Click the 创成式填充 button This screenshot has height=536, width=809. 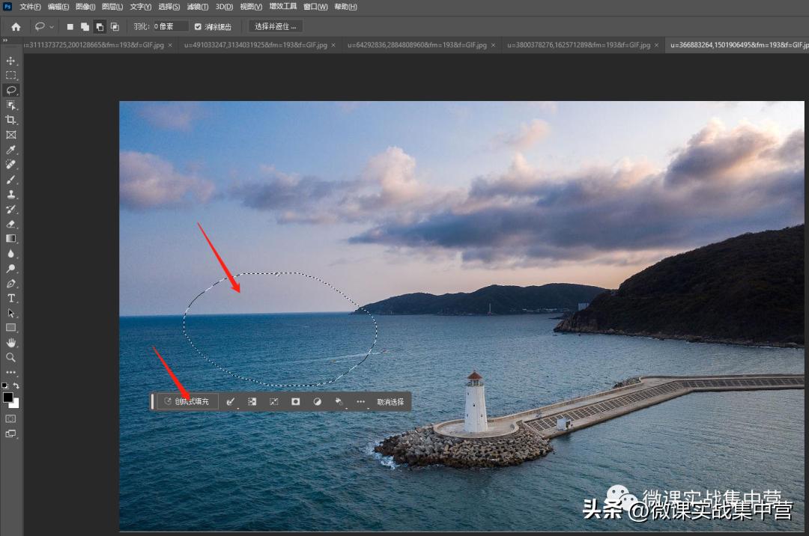(x=187, y=402)
